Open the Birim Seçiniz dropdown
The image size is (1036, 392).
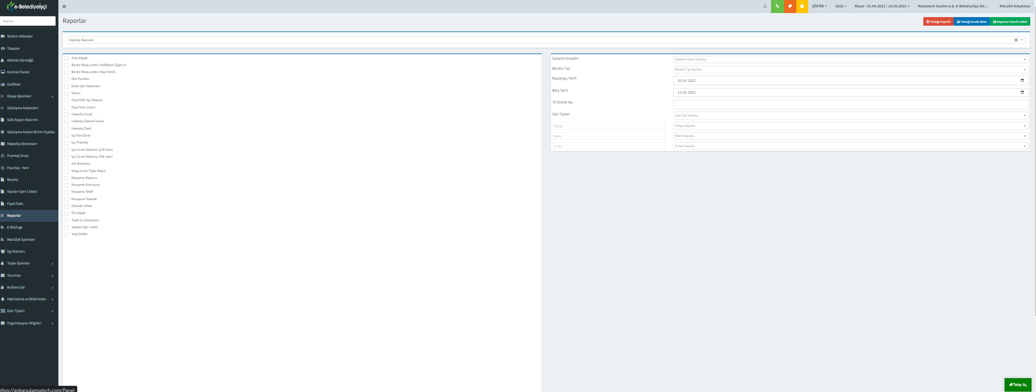pyautogui.click(x=851, y=136)
